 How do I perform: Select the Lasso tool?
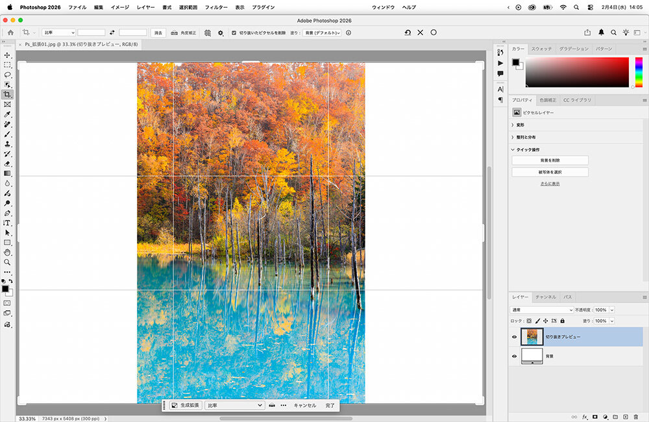coord(7,75)
